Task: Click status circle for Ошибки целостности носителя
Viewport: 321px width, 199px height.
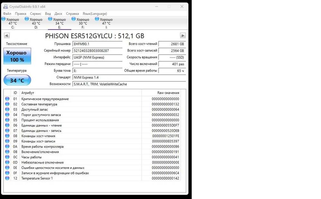Action: pos(7,168)
